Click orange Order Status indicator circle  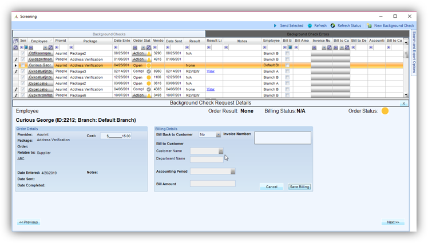pyautogui.click(x=385, y=111)
